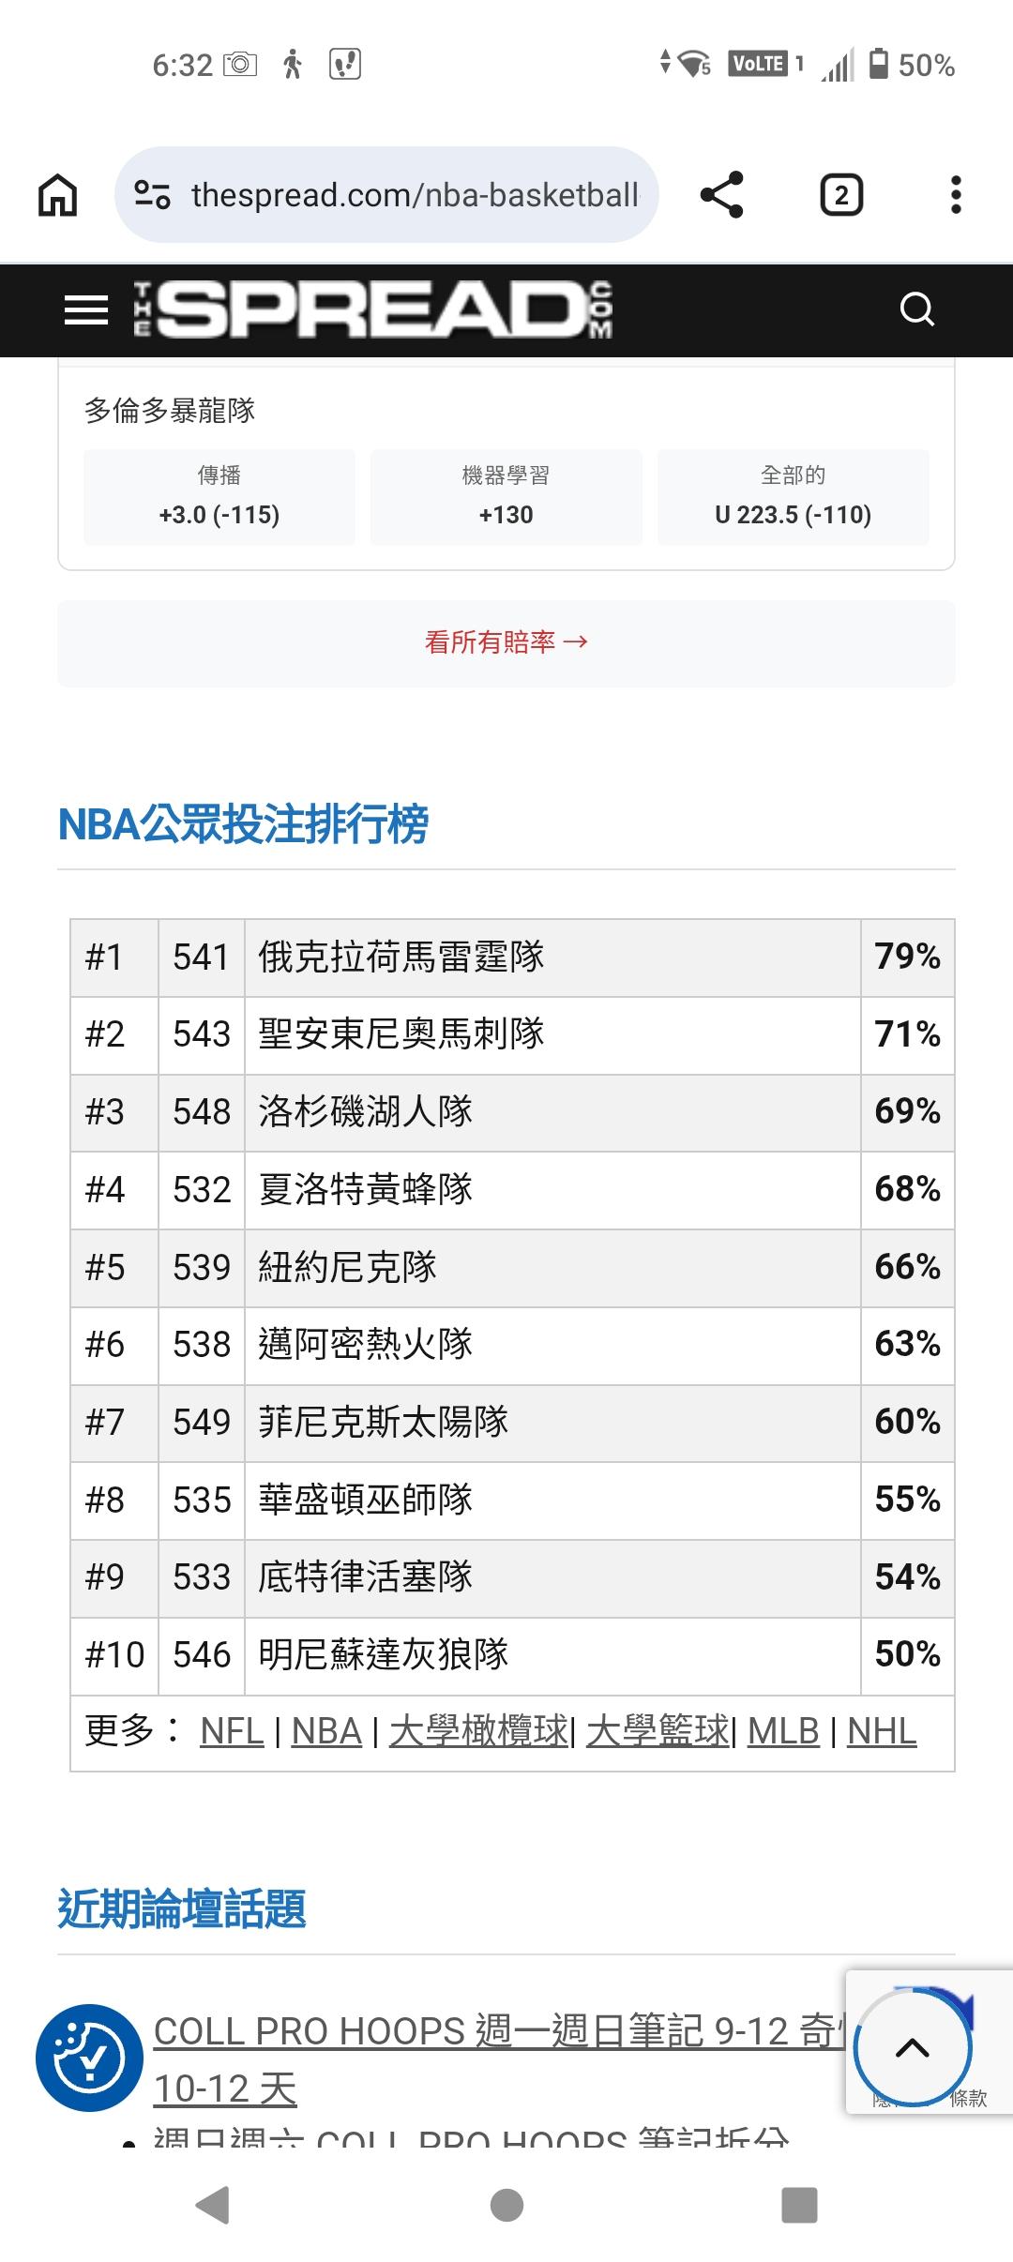Viewport: 1013px width, 2262px height.
Task: Open the browser three-dot overflow menu
Action: (x=956, y=195)
